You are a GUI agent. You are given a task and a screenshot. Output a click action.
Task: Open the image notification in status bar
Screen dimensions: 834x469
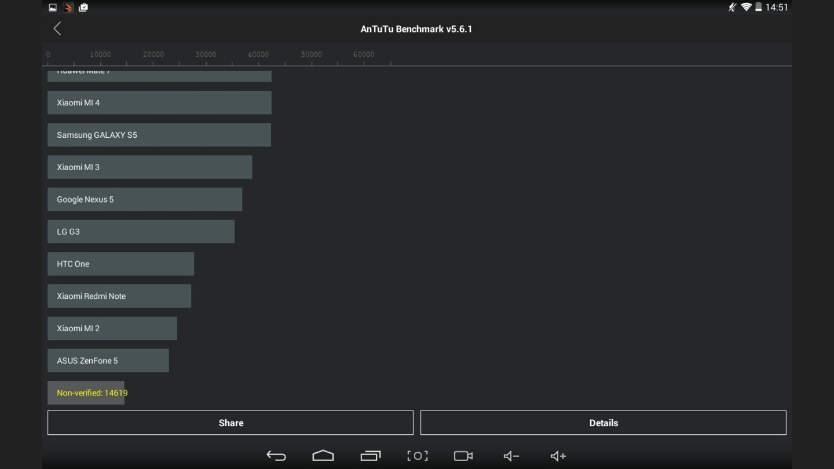coord(53,8)
